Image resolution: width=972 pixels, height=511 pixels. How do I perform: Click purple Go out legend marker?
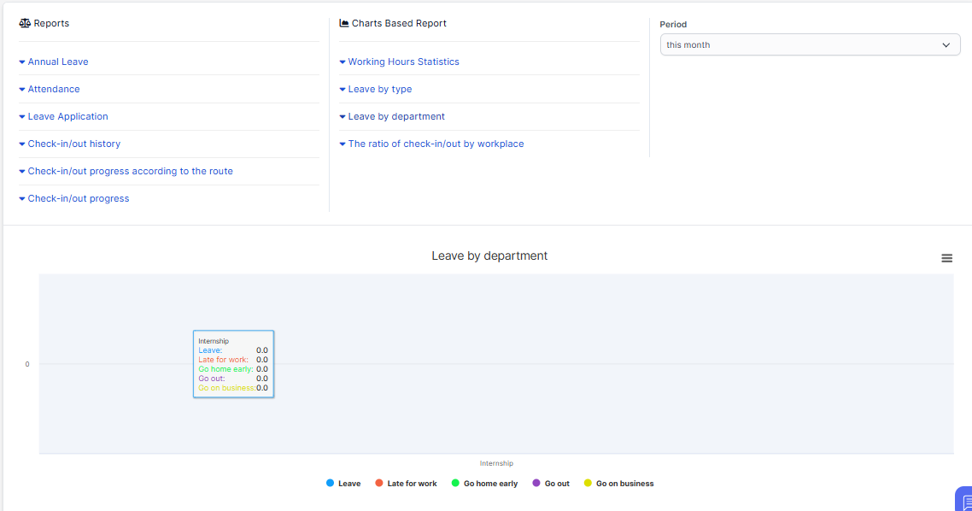pos(536,483)
